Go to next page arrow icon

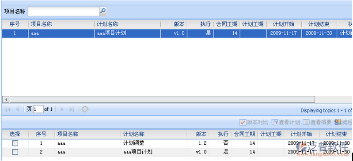62,109
